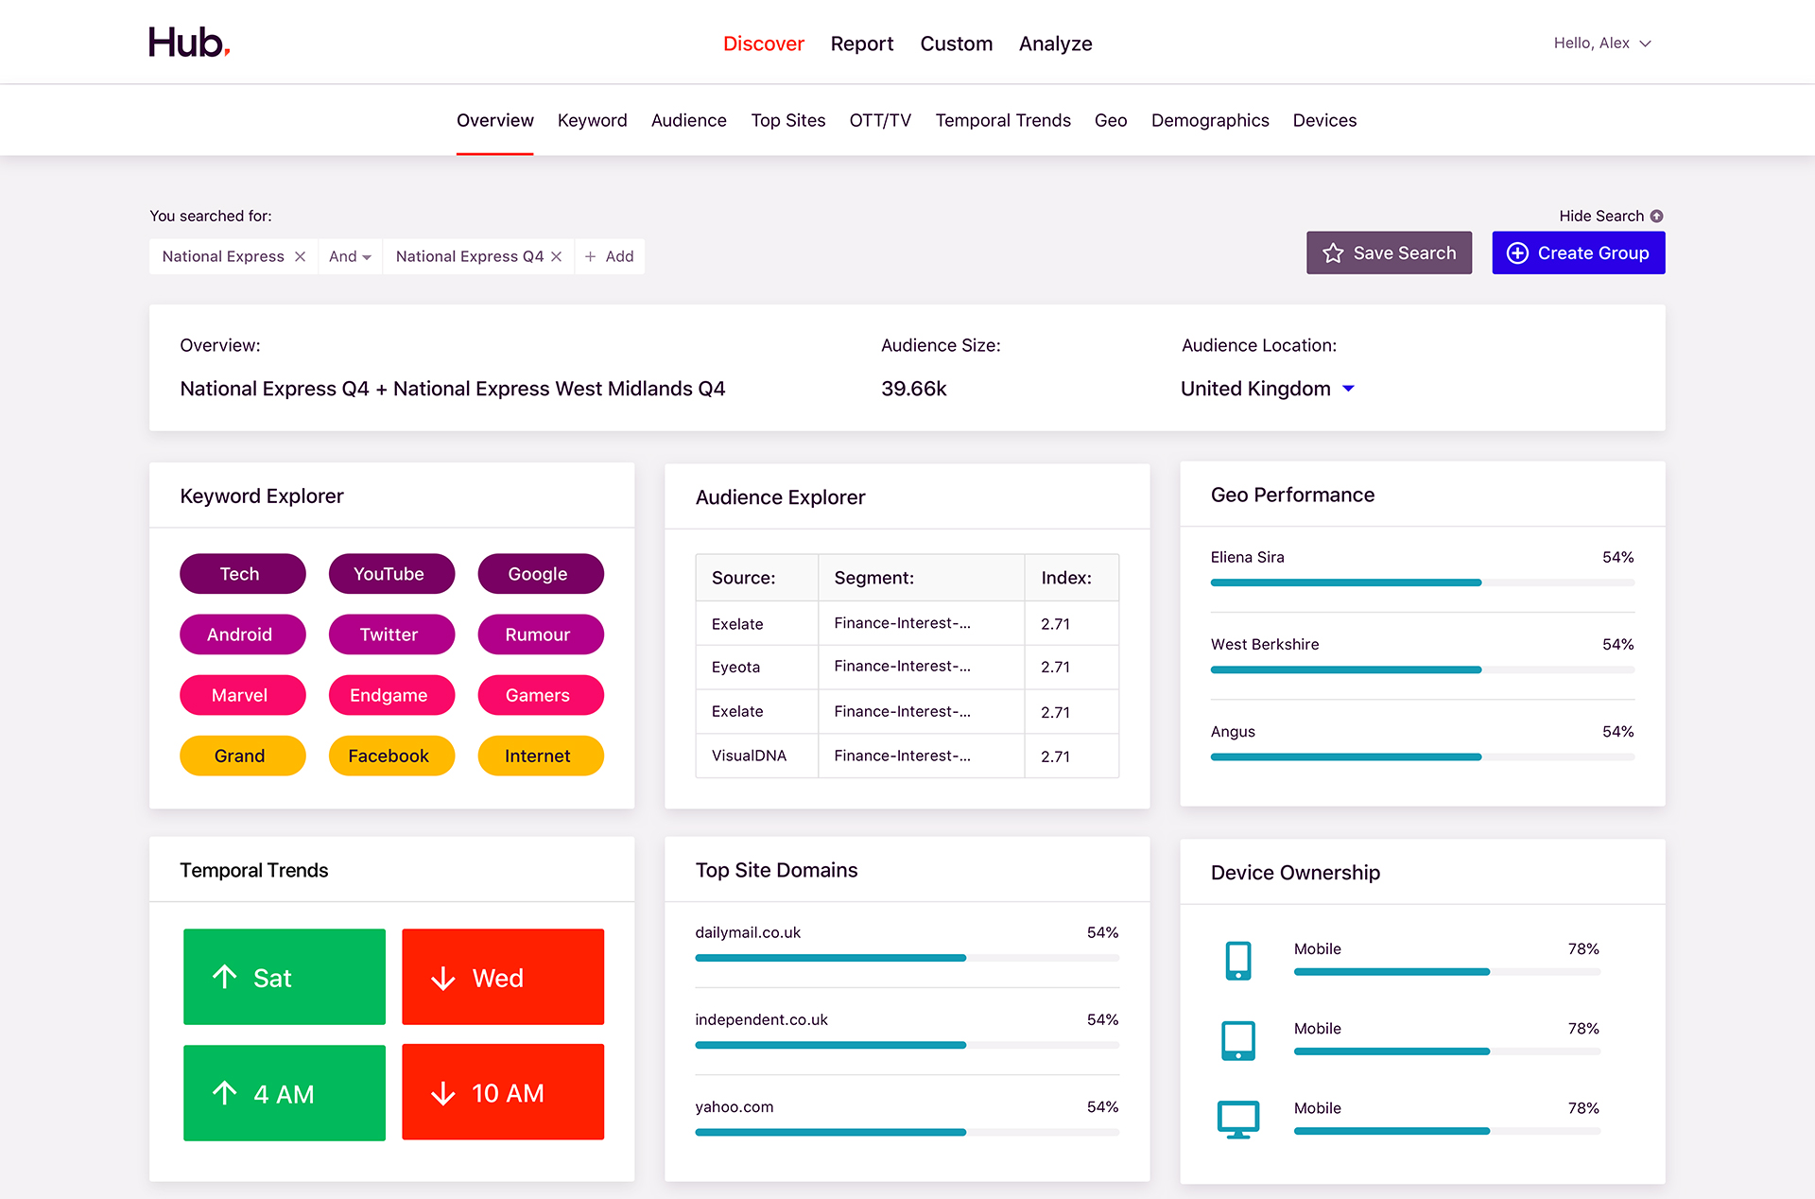
Task: Click the 10 AM downward trend tile
Action: pyautogui.click(x=503, y=1092)
